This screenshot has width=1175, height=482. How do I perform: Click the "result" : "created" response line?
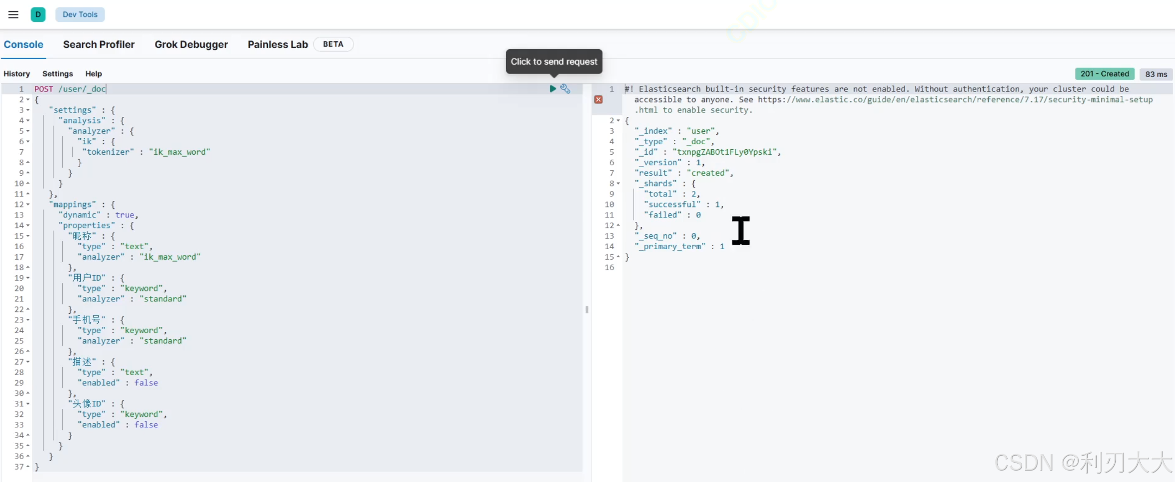pos(684,173)
